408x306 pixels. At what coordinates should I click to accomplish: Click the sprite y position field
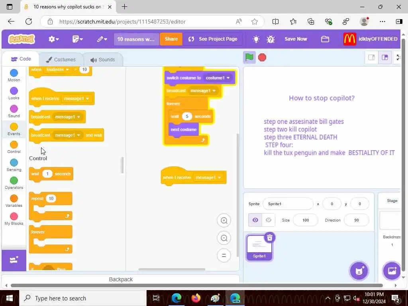pyautogui.click(x=360, y=204)
